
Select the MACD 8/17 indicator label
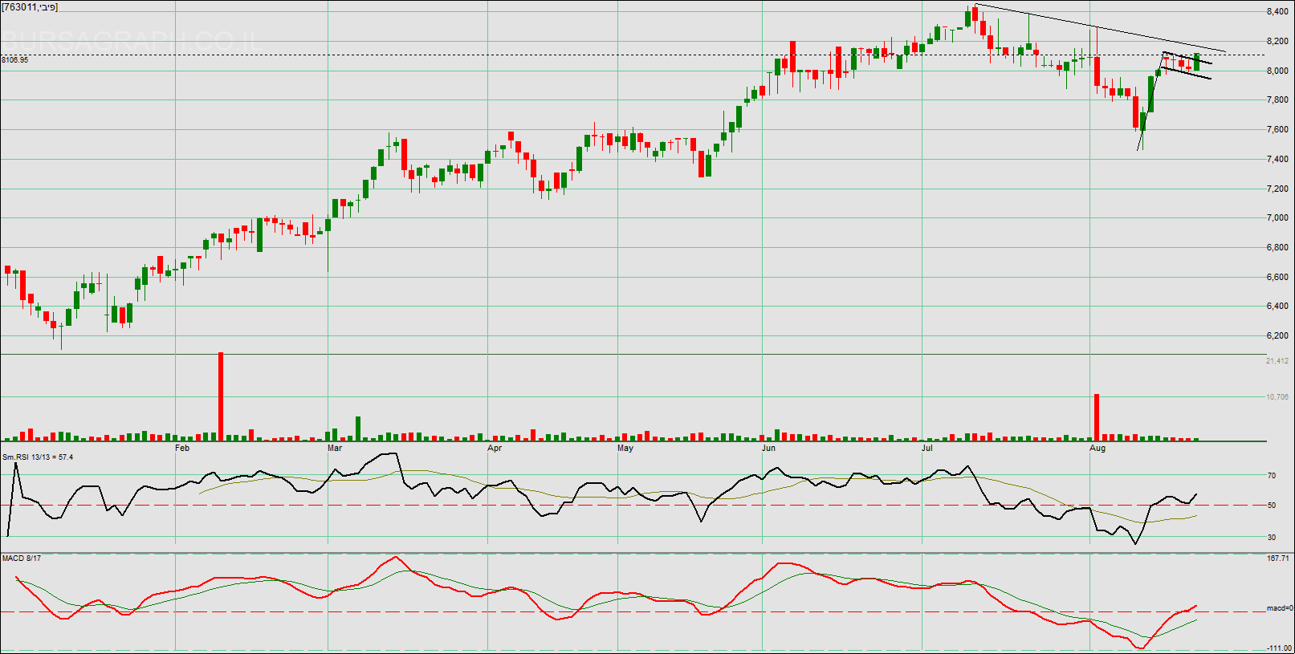(22, 558)
